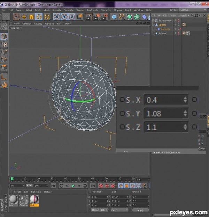The image size is (209, 217).
Task: Collapse the first Sphere tree node
Action: click(153, 25)
